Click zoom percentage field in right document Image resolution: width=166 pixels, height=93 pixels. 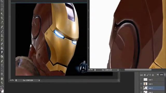pyautogui.click(x=91, y=70)
